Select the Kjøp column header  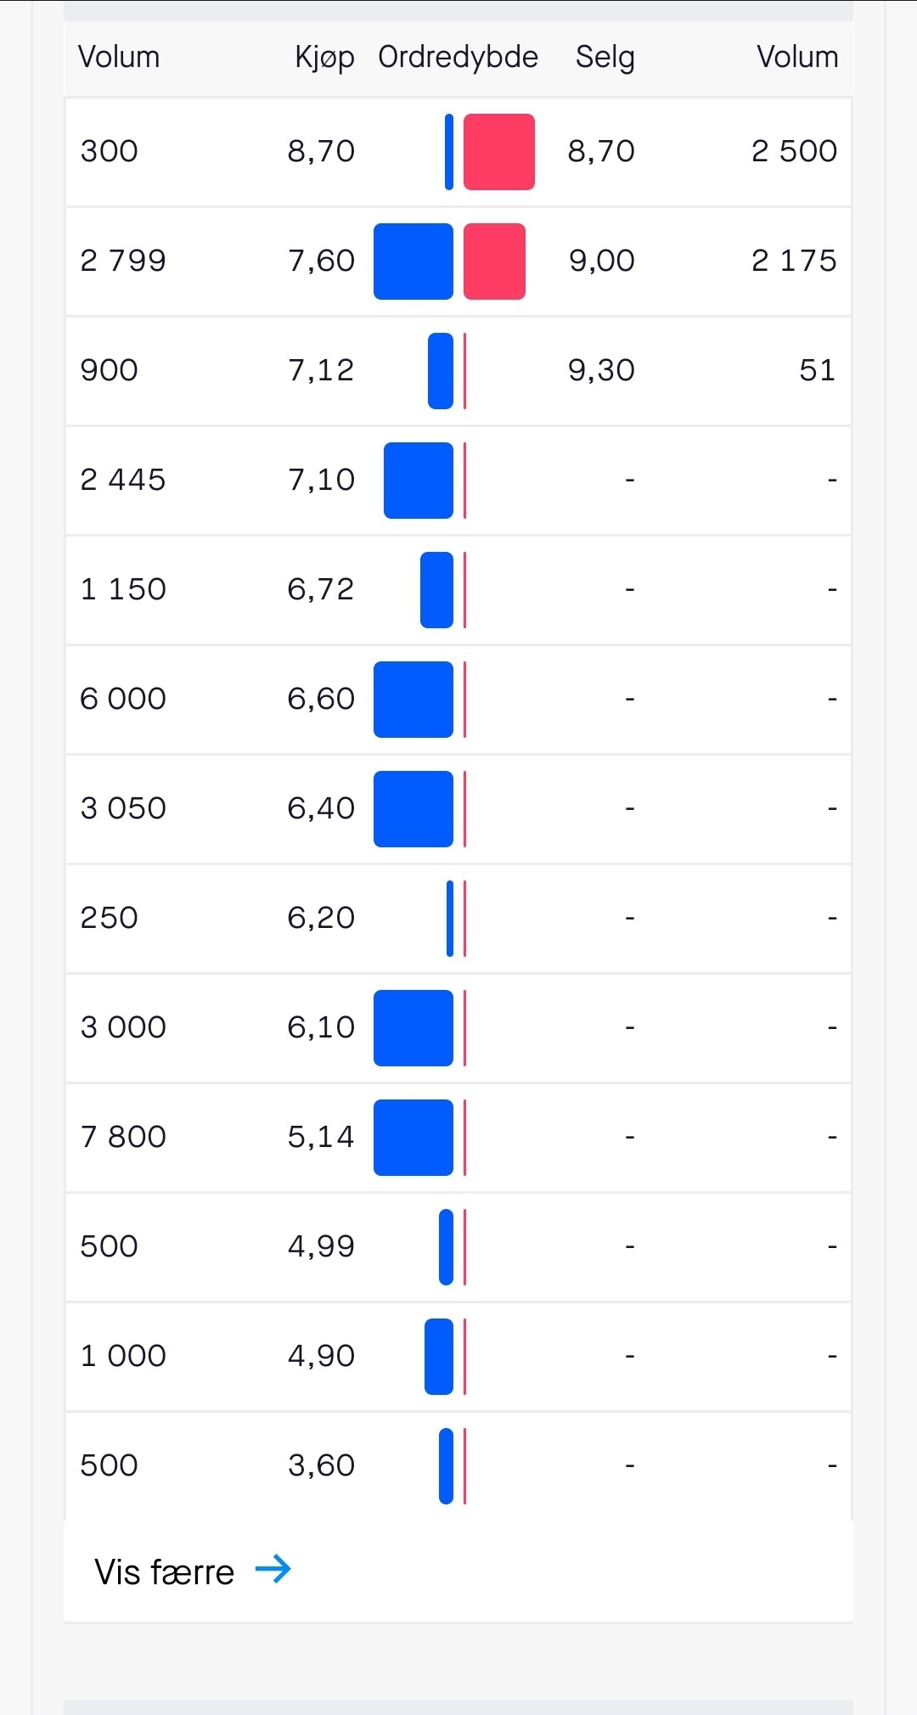click(324, 57)
